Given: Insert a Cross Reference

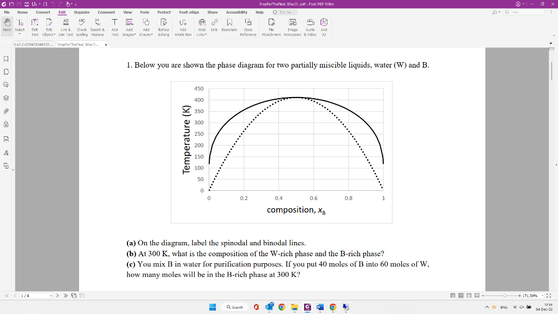Looking at the screenshot, I should coord(248,27).
